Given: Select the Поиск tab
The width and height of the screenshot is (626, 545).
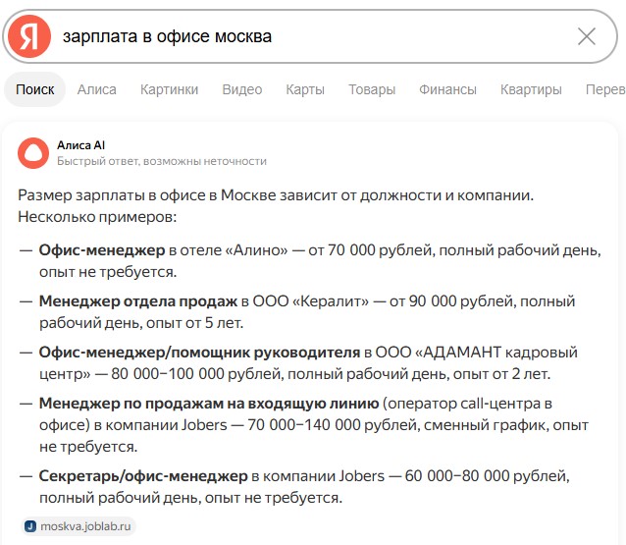Looking at the screenshot, I should (34, 89).
